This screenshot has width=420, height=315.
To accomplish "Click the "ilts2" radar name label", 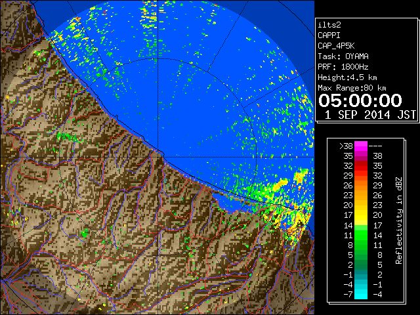I will [329, 25].
